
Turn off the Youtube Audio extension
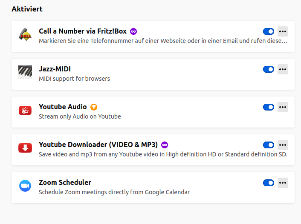pyautogui.click(x=269, y=107)
